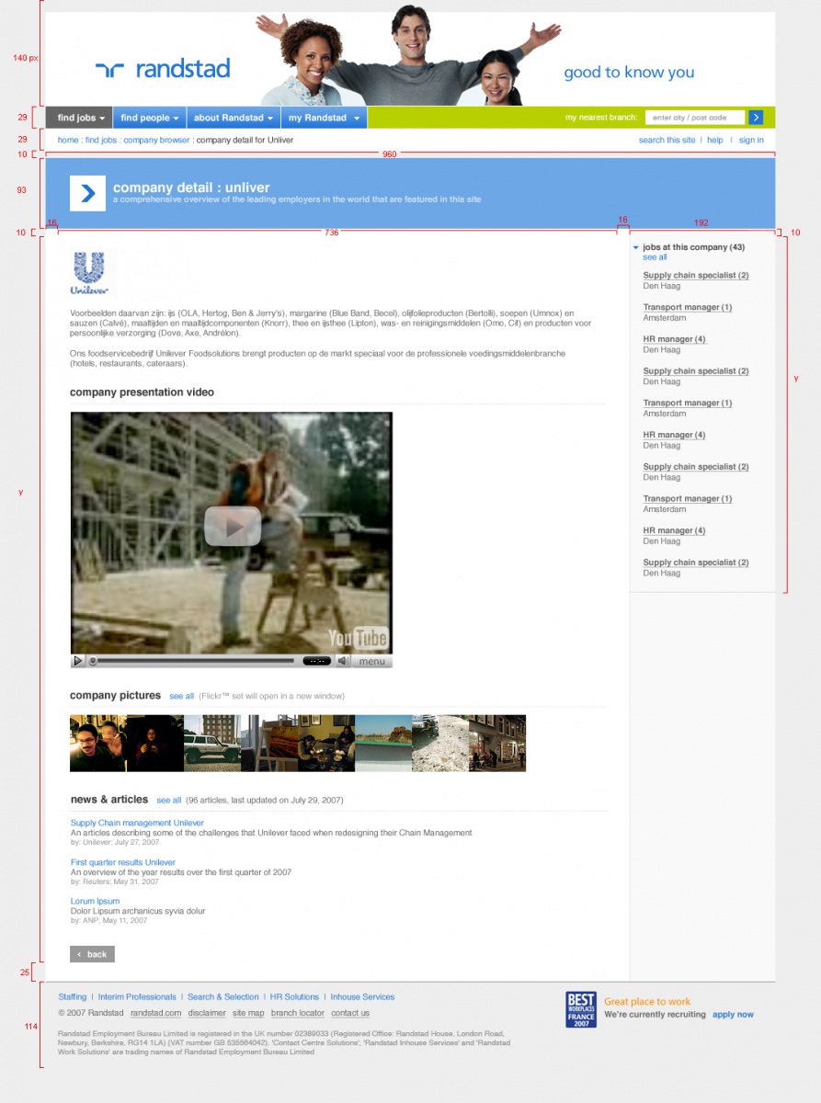Click the good to know you tagline

(629, 73)
